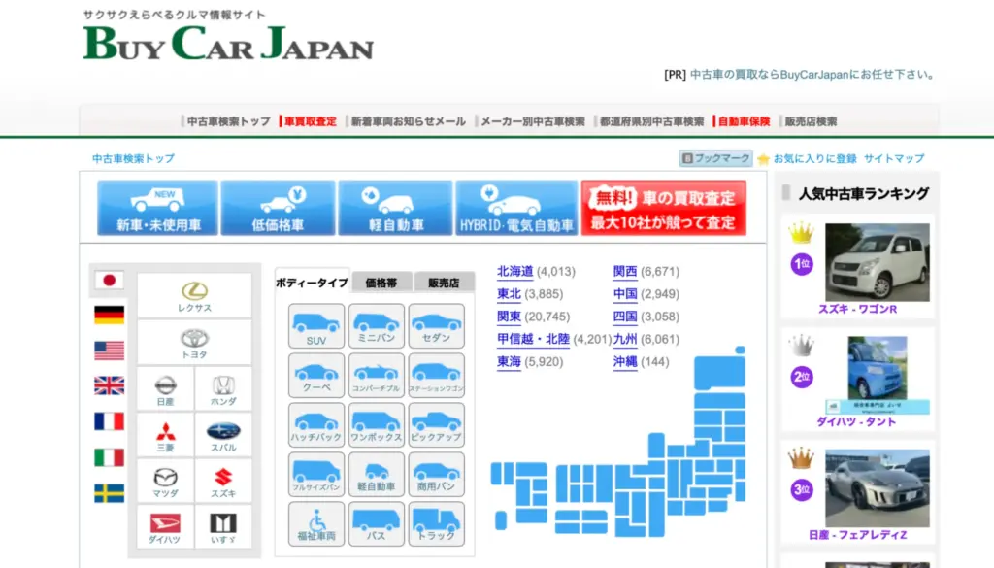
Task: Pick the ピックアップ (pickup) body type icon
Action: tap(437, 422)
